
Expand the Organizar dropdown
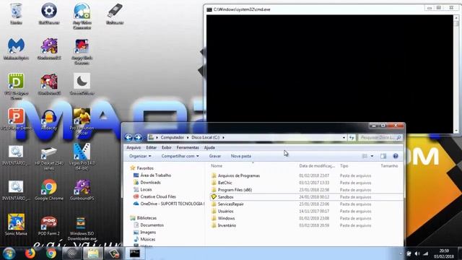[x=140, y=156]
